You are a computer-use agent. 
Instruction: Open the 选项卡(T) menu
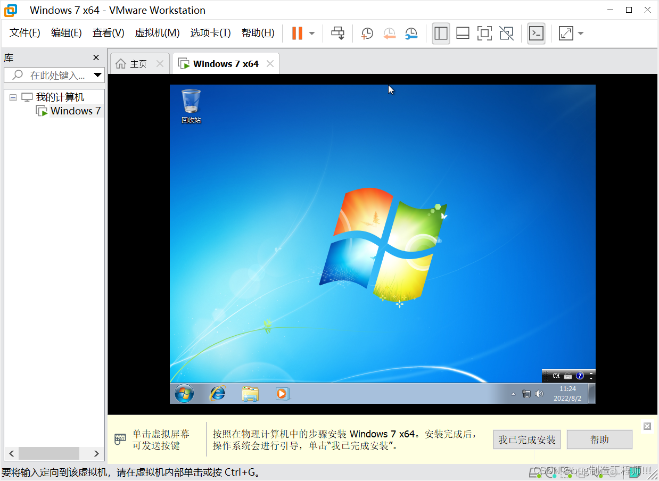tap(211, 33)
